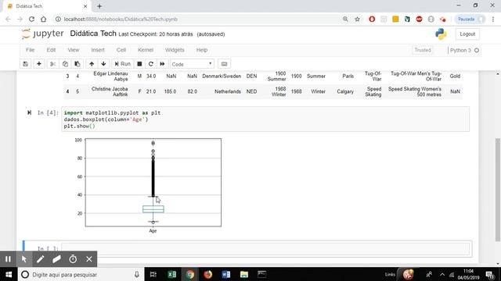The height and width of the screenshot is (281, 501).
Task: Close the recorder annotation toolbar
Action: click(89, 259)
